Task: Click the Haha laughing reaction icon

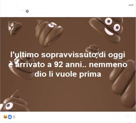Action: click(5, 117)
